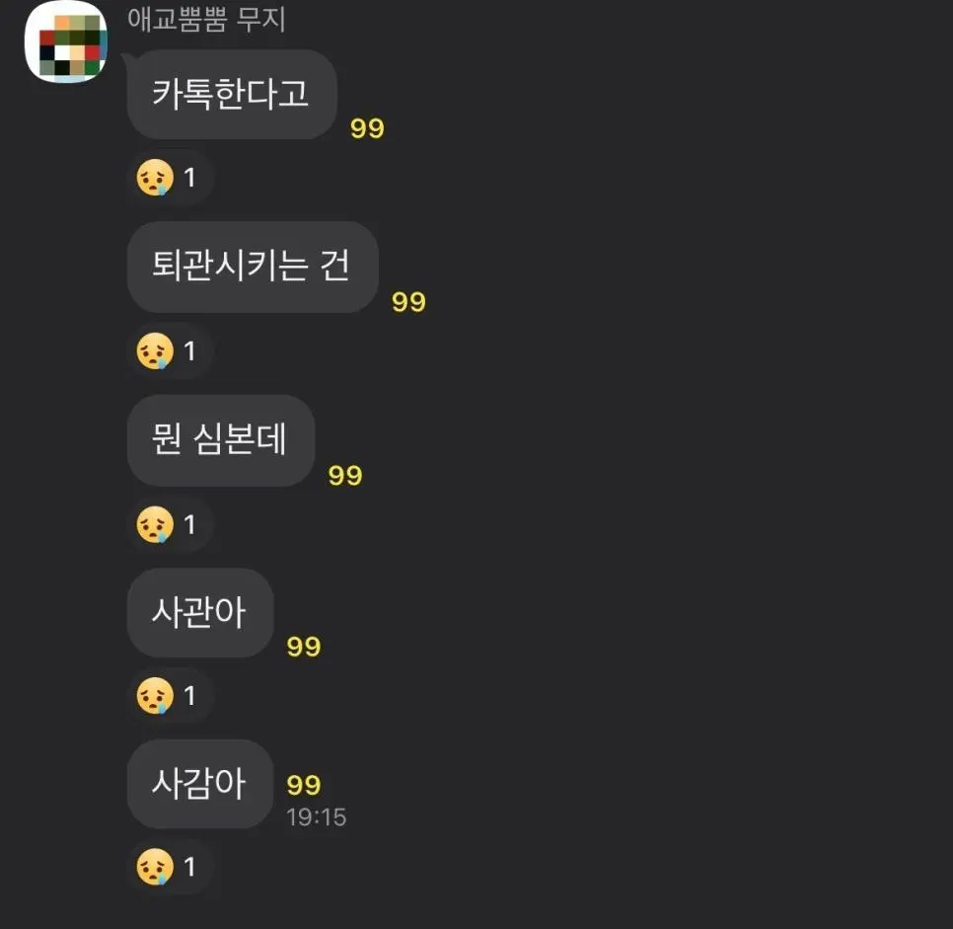Select the message bubble reading 사관아
This screenshot has width=953, height=929.
(x=199, y=613)
